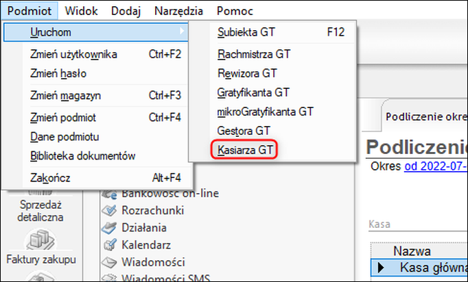Expand the Uruchom submenu arrow
Screen dimensions: 468x282
pyautogui.click(x=181, y=31)
